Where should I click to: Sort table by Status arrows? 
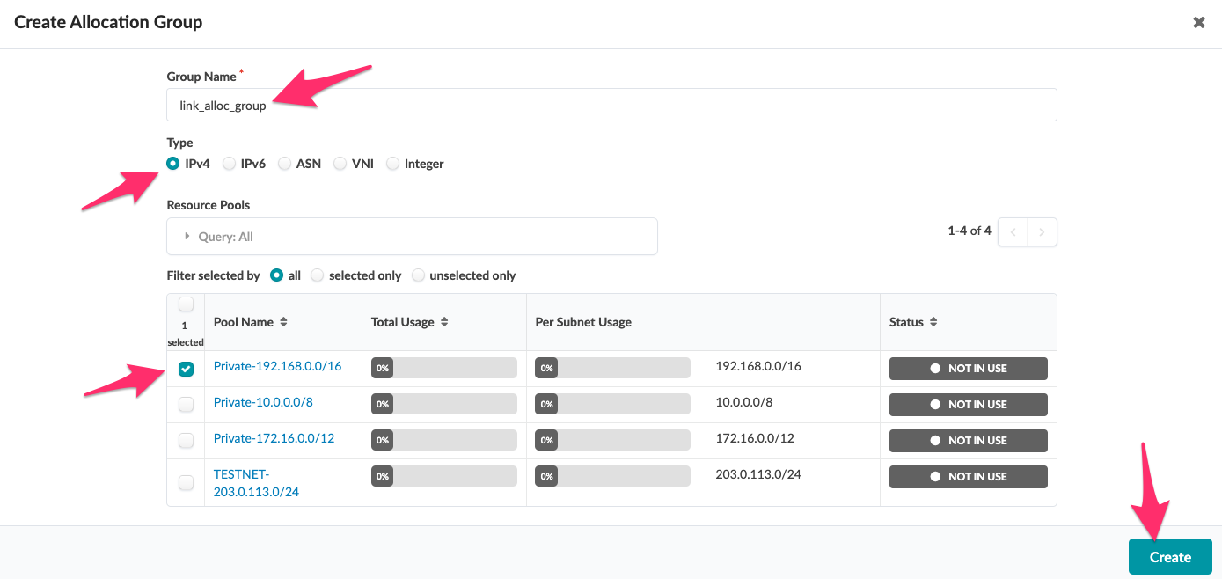pyautogui.click(x=933, y=323)
